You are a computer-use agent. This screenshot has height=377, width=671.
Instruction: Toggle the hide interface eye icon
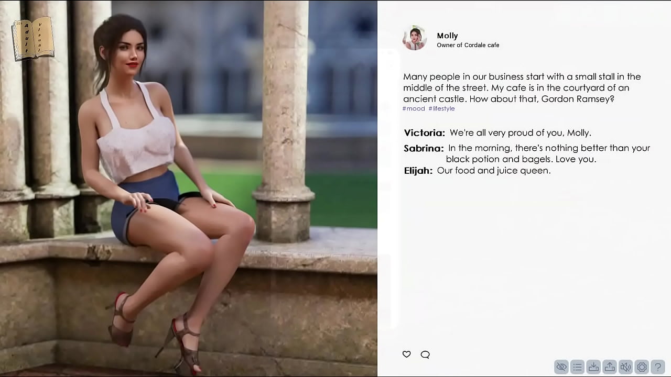pos(561,367)
